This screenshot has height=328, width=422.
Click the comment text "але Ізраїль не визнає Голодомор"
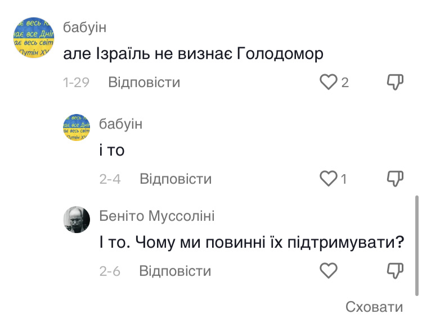[193, 54]
